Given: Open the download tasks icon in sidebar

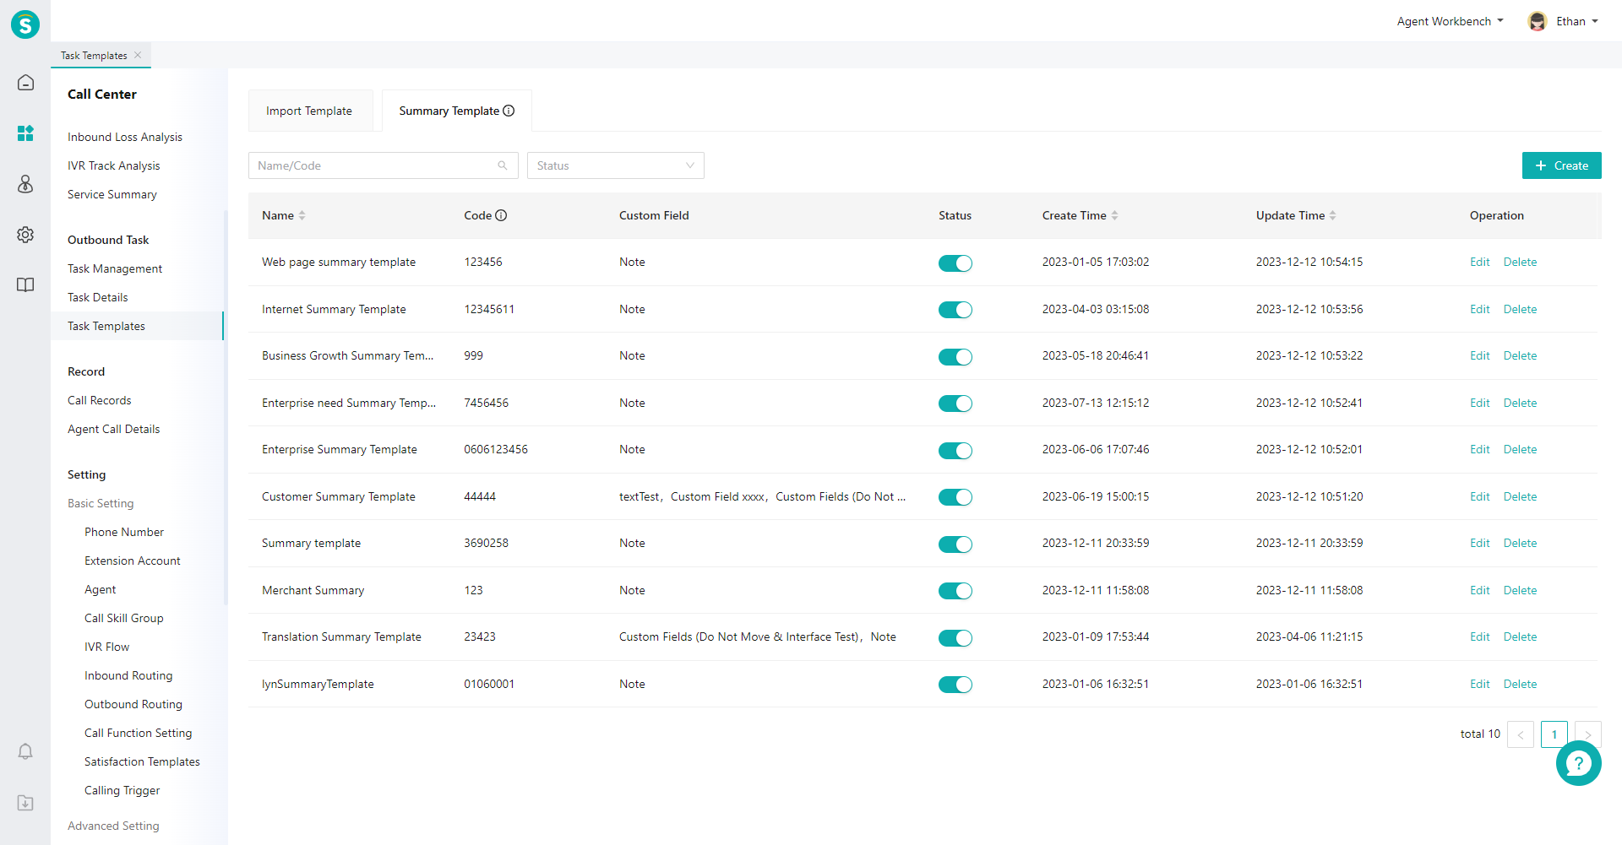Looking at the screenshot, I should tap(25, 803).
